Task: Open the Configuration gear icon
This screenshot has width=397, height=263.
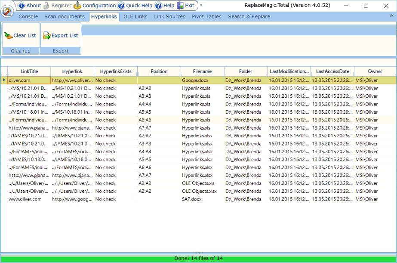Action: [x=77, y=5]
